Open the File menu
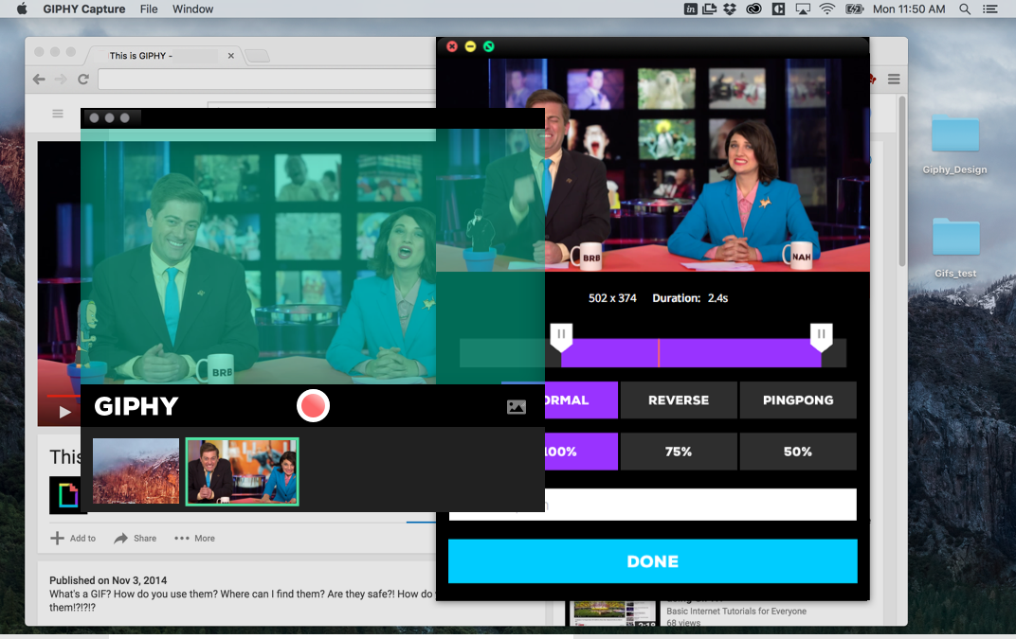1016x639 pixels. tap(149, 9)
